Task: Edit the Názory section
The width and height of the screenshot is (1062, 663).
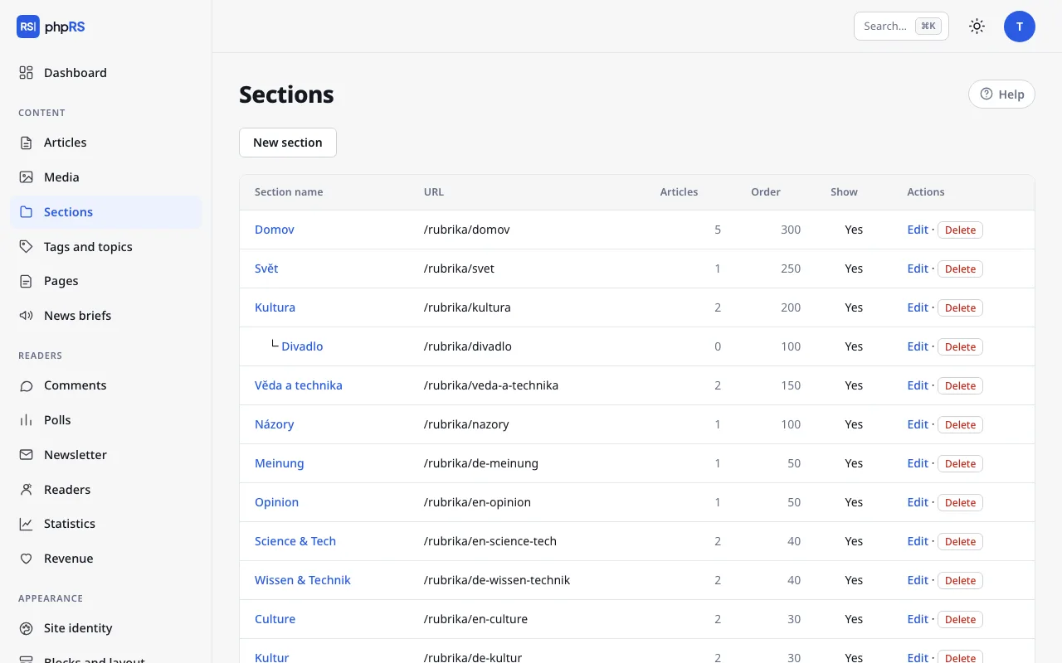Action: click(x=918, y=424)
